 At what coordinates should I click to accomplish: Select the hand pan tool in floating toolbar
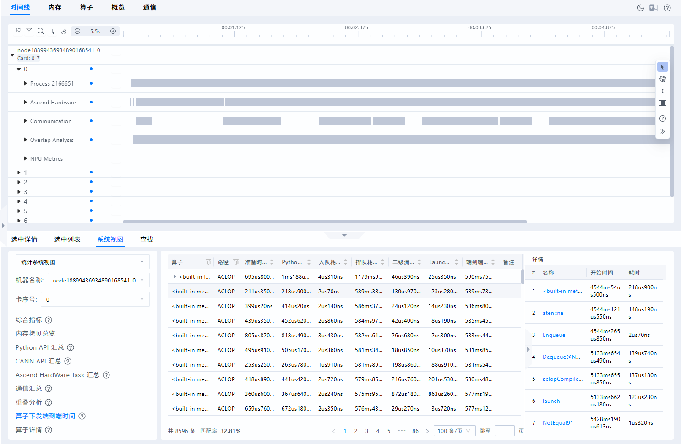tap(663, 79)
